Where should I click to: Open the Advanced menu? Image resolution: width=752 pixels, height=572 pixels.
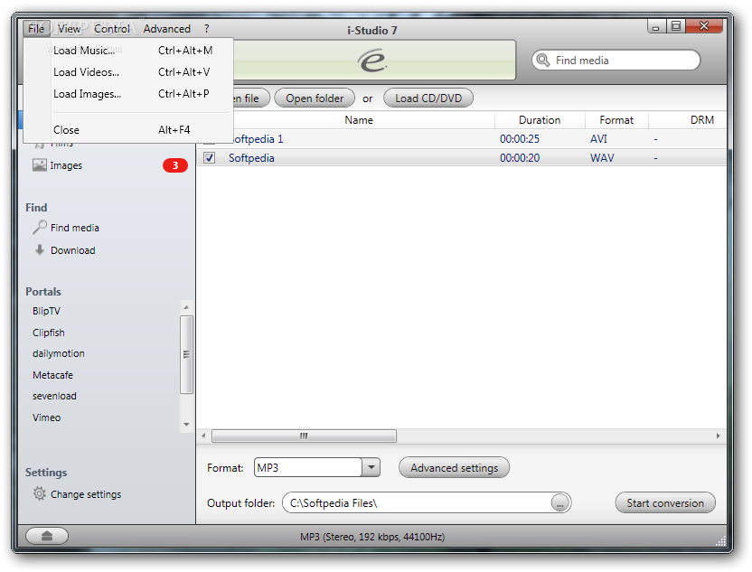point(167,29)
